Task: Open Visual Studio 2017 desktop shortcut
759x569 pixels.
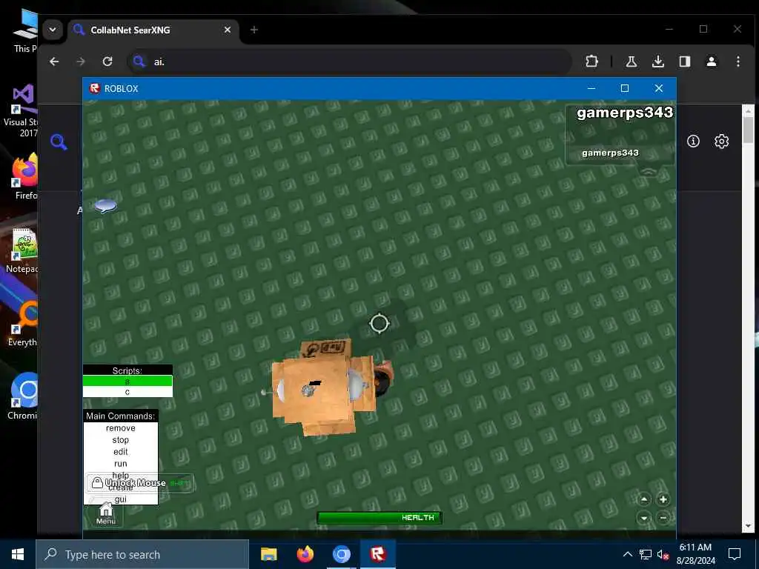Action: point(21,111)
